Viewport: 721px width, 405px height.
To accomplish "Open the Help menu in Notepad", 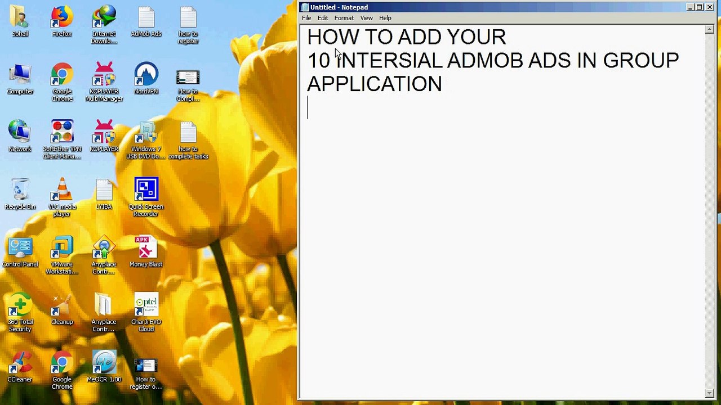I will tap(385, 18).
